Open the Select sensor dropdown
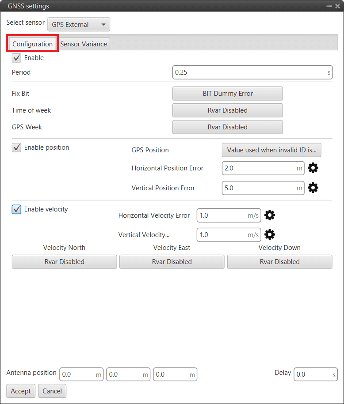Screen dimensions: 344x404 click(x=79, y=25)
